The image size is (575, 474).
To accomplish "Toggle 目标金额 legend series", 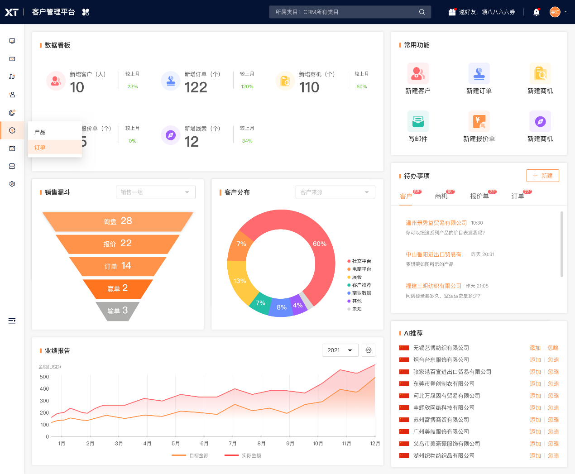I will point(190,455).
